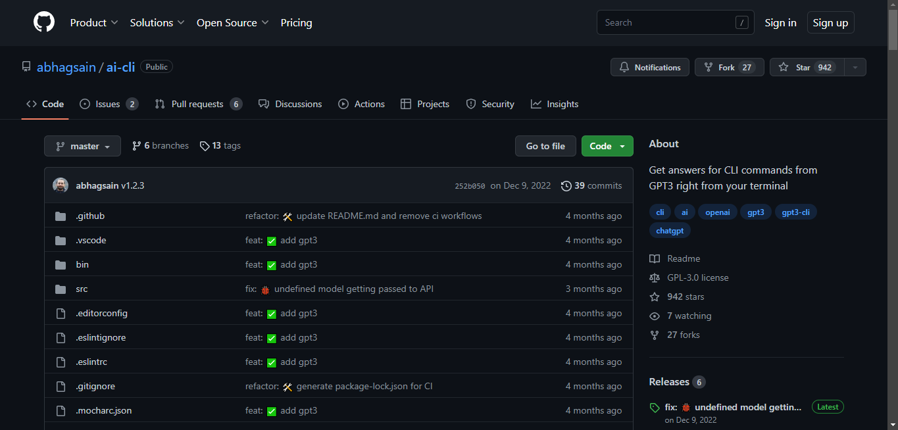Click the .eslintignore file icon
Viewport: 898px width, 430px height.
(x=61, y=338)
